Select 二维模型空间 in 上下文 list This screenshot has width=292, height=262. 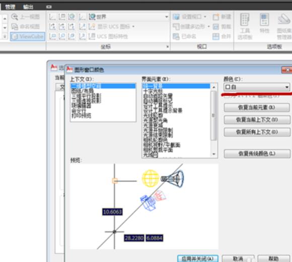tap(103, 86)
